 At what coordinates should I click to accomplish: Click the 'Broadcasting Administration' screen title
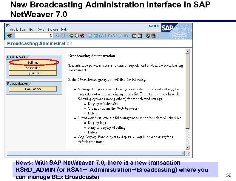click(x=40, y=43)
